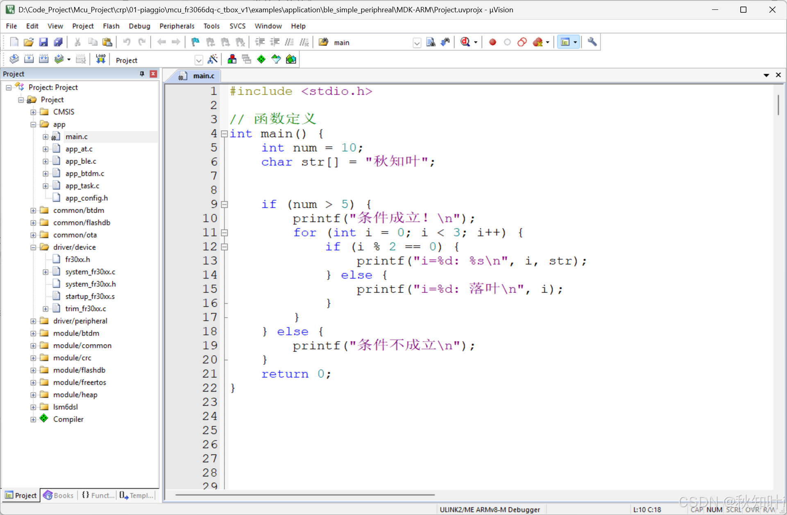Expand the CMSIS folder in tree
Screen dimensions: 787x515
33,112
